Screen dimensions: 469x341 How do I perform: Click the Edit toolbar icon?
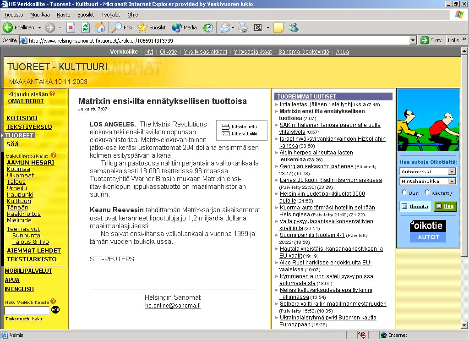click(258, 27)
